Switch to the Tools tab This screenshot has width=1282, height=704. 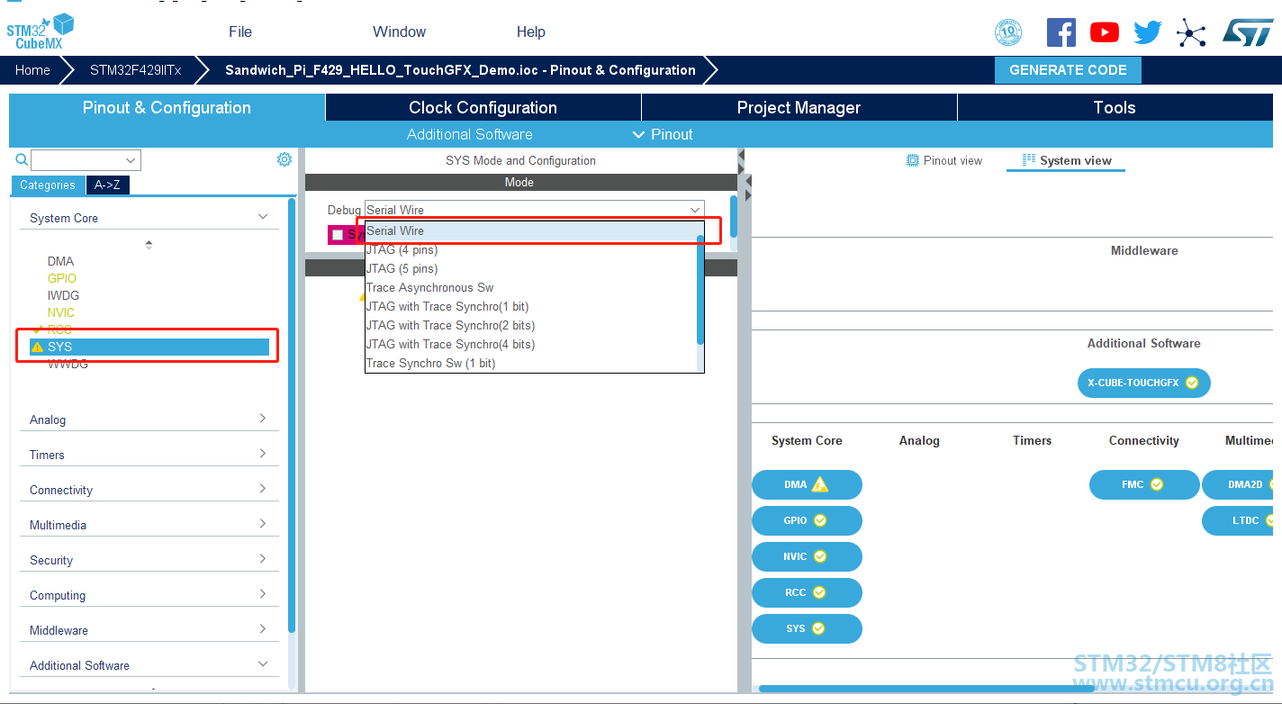coord(1115,107)
